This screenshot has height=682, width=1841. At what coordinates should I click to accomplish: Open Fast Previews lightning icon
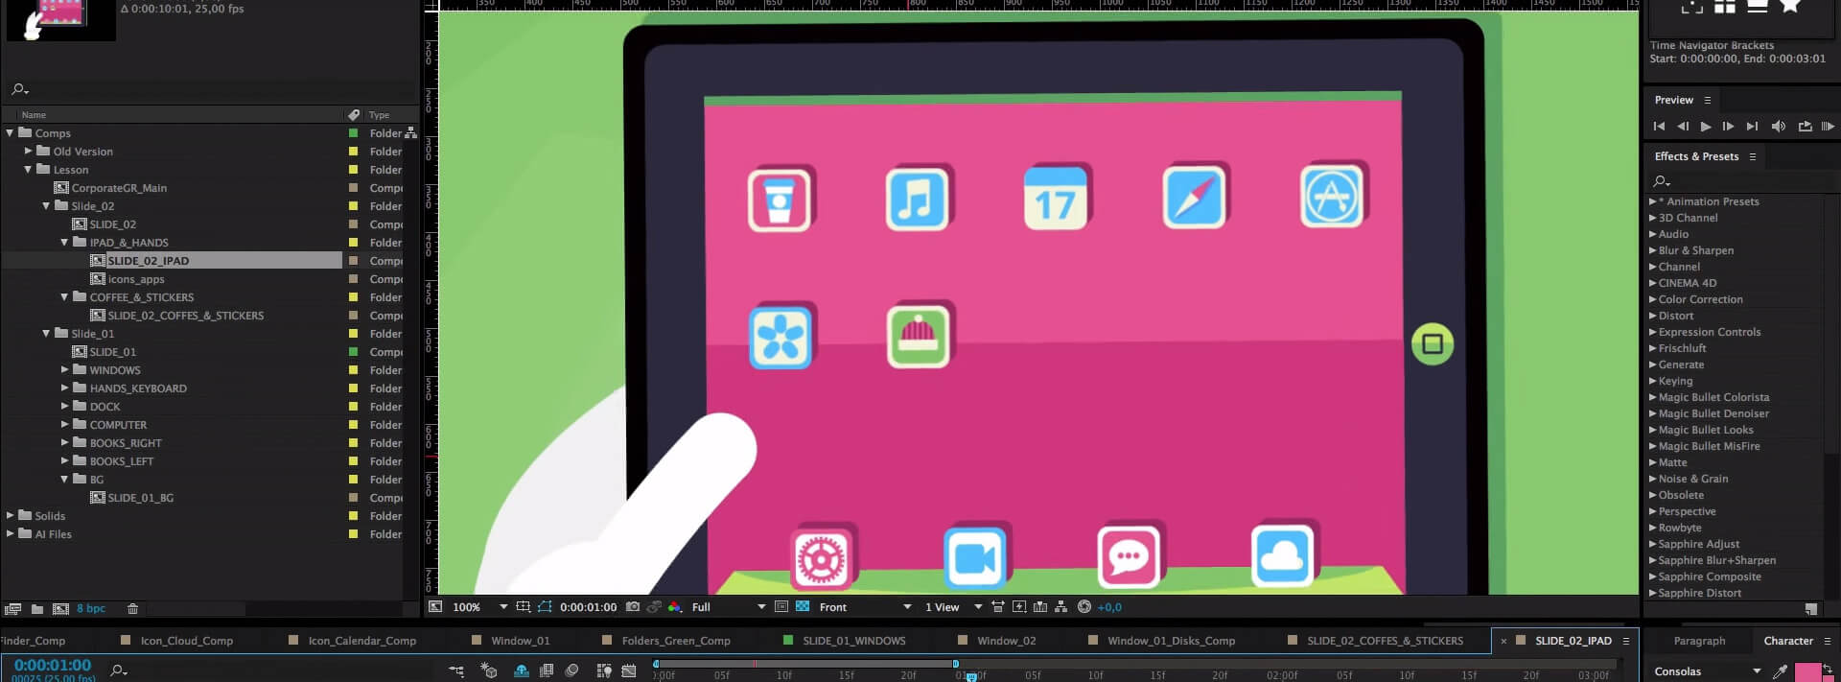pyautogui.click(x=1019, y=607)
